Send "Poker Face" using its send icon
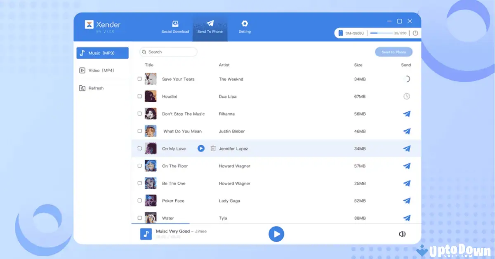 [x=407, y=200]
